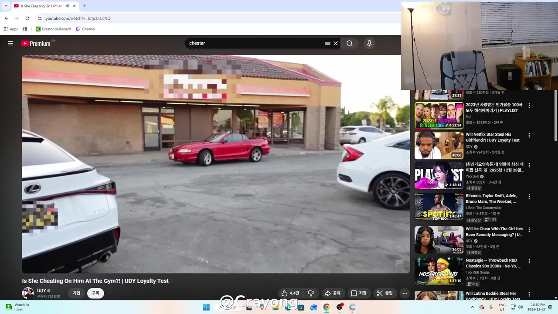The width and height of the screenshot is (558, 314).
Task: Open Apps bookmark shortcut
Action: click(11, 29)
